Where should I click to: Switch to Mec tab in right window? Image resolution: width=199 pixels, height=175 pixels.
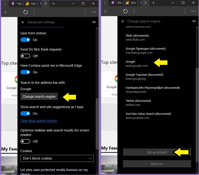(x=131, y=3)
